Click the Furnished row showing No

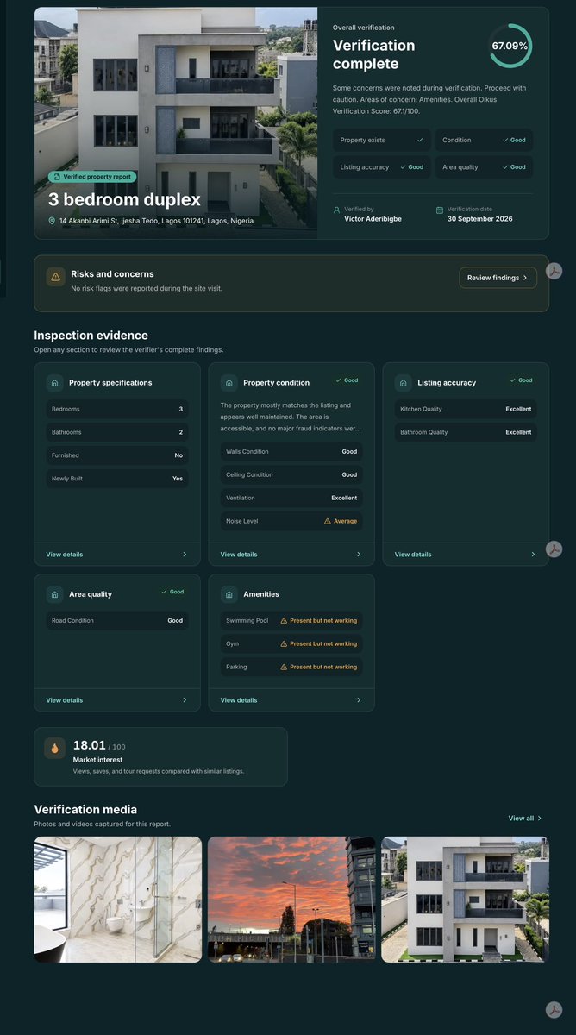click(117, 455)
